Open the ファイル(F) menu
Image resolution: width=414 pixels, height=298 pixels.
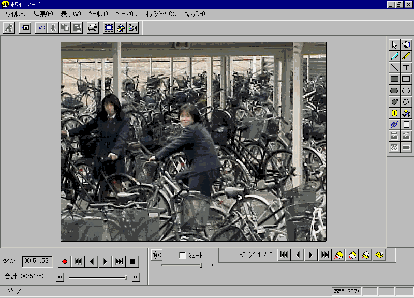[14, 14]
